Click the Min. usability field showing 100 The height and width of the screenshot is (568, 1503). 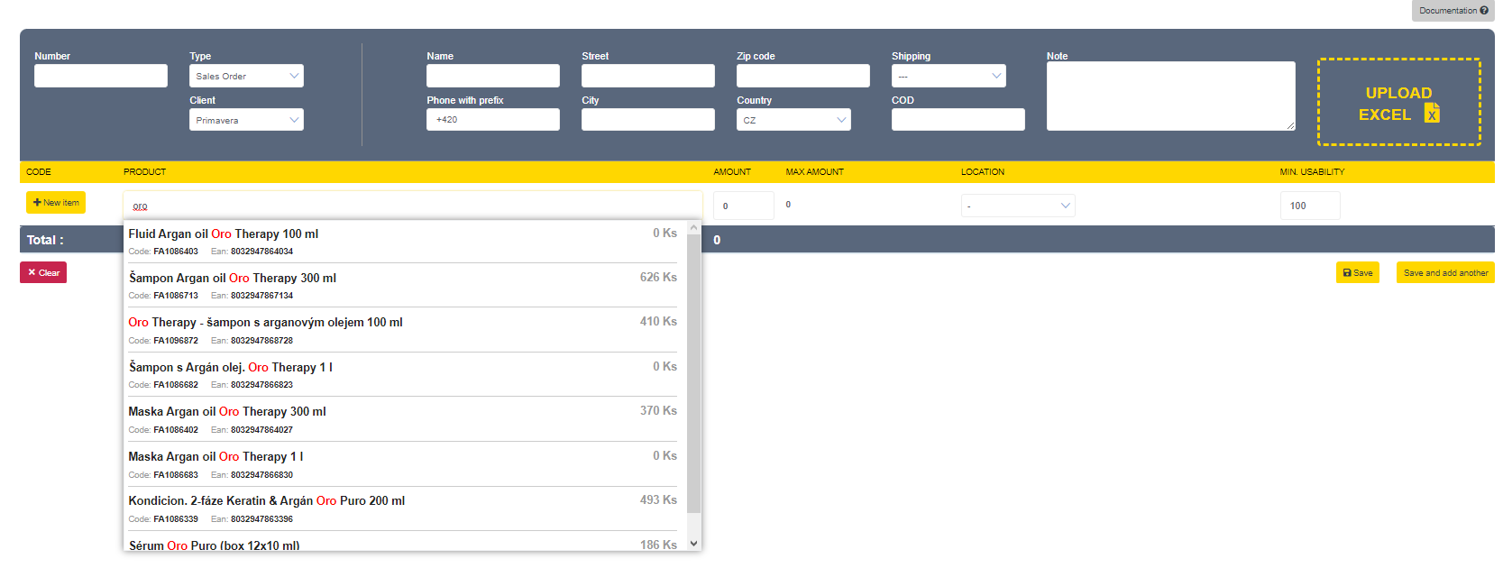coord(1309,206)
